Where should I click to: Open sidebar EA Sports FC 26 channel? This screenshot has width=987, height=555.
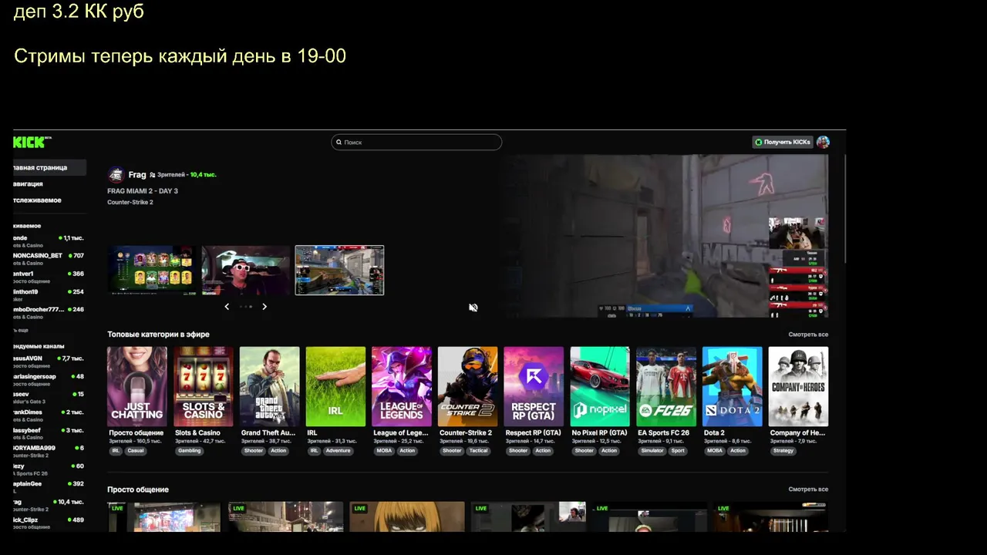(49, 469)
